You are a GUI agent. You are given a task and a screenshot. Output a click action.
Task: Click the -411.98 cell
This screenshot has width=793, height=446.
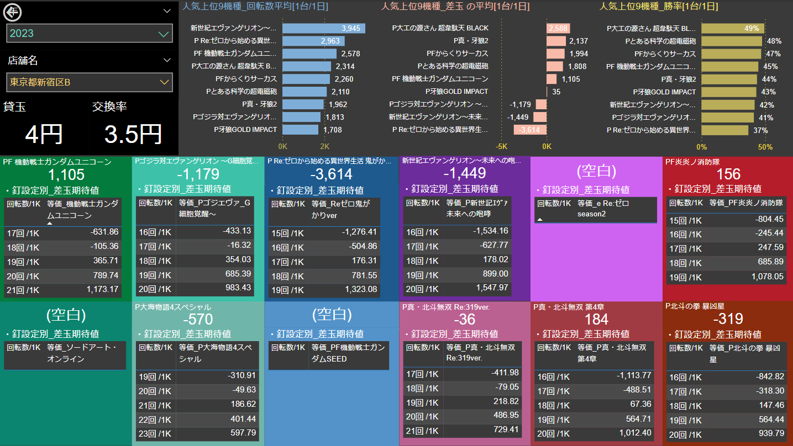point(505,373)
